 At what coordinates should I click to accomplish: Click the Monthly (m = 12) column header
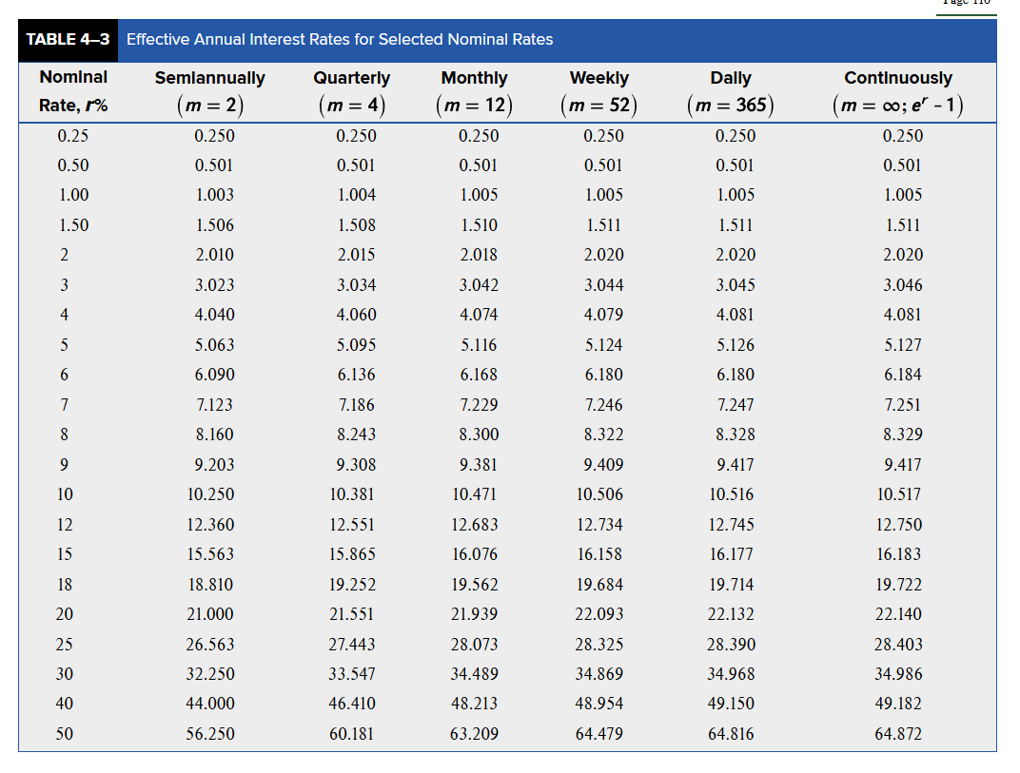tap(474, 92)
